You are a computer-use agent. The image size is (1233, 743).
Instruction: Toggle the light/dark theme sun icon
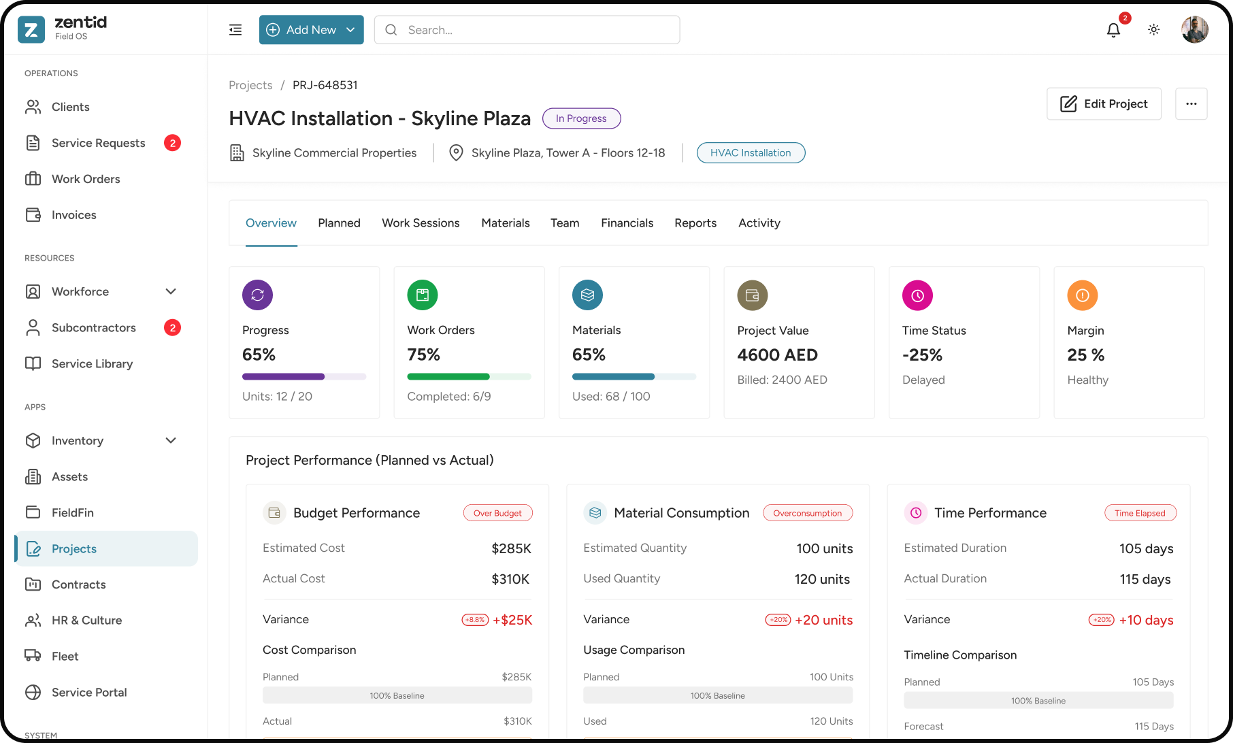pos(1154,30)
